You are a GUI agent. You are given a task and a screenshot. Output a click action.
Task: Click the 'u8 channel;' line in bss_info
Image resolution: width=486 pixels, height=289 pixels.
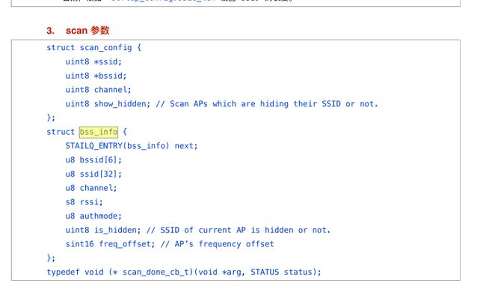(91, 188)
